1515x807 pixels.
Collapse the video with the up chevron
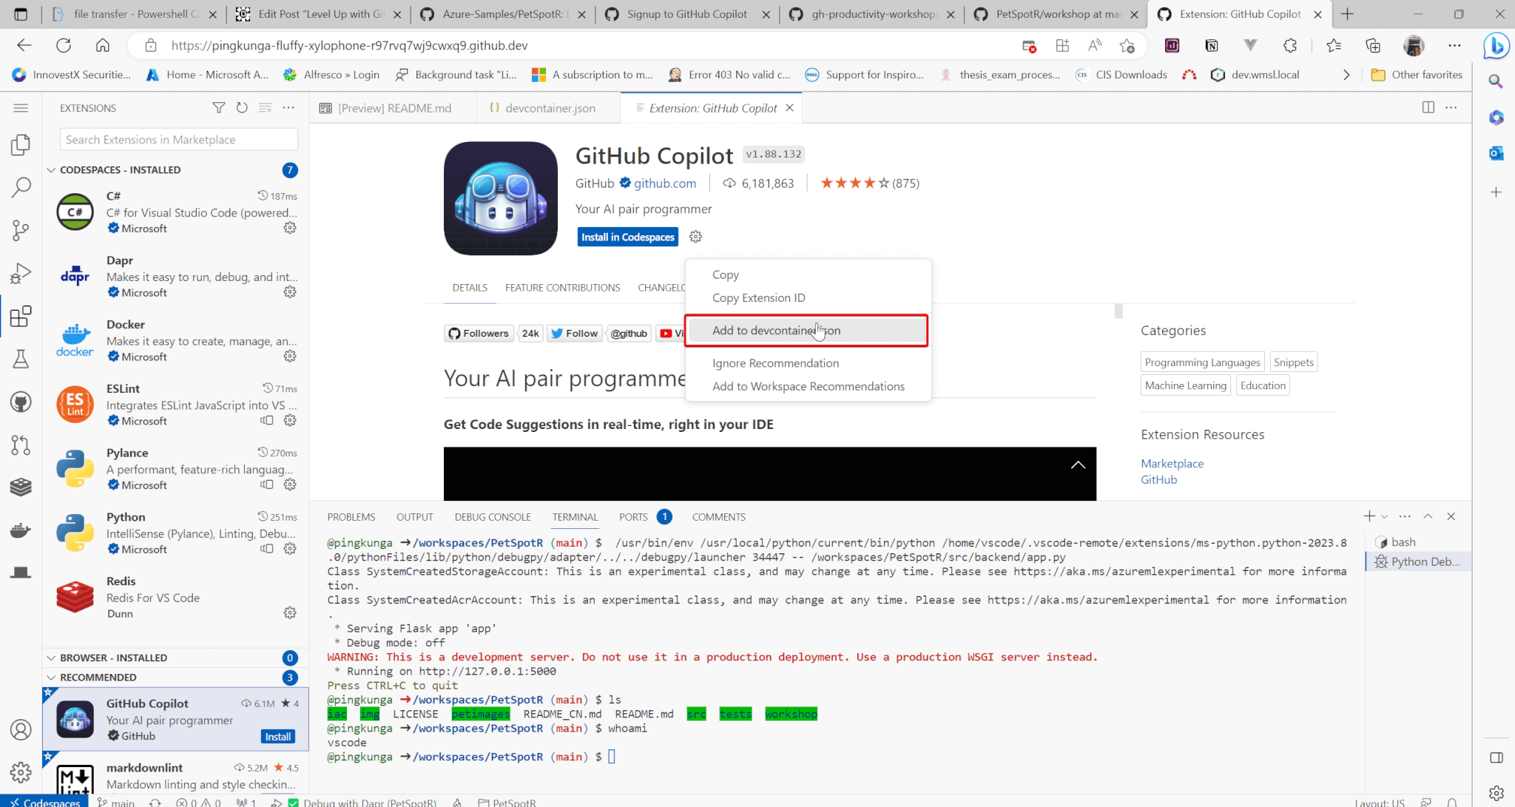[x=1078, y=465]
